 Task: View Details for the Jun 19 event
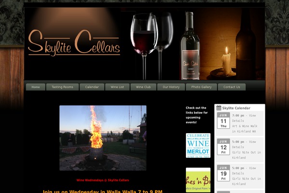[244, 171]
